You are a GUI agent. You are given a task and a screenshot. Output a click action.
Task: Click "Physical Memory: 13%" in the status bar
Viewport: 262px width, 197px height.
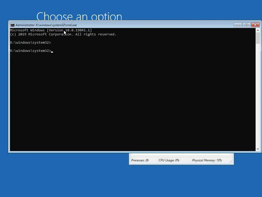click(x=207, y=160)
